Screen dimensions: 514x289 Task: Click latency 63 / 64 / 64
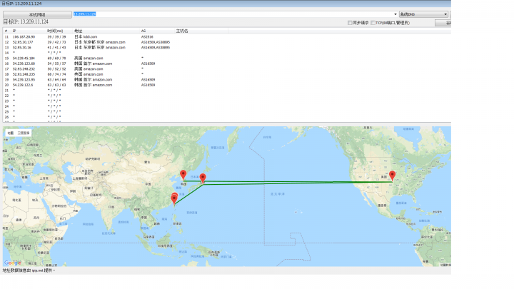click(x=56, y=80)
